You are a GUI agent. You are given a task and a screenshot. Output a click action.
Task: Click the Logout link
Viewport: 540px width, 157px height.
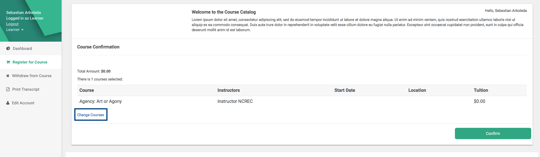pos(12,24)
